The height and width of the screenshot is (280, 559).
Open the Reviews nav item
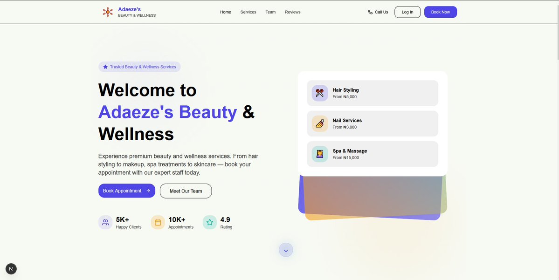[293, 12]
